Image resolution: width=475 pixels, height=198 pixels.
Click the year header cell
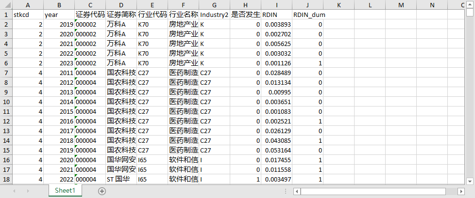click(x=59, y=15)
